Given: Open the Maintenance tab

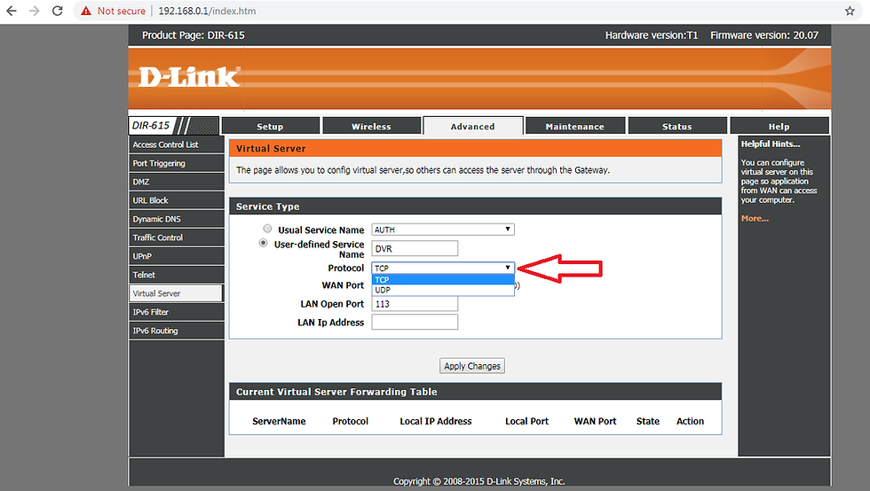Looking at the screenshot, I should point(575,127).
